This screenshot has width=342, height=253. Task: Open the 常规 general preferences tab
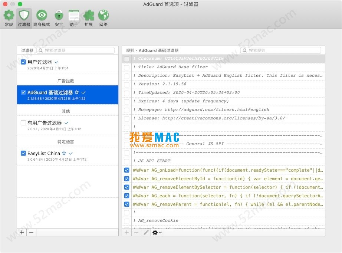click(x=9, y=18)
